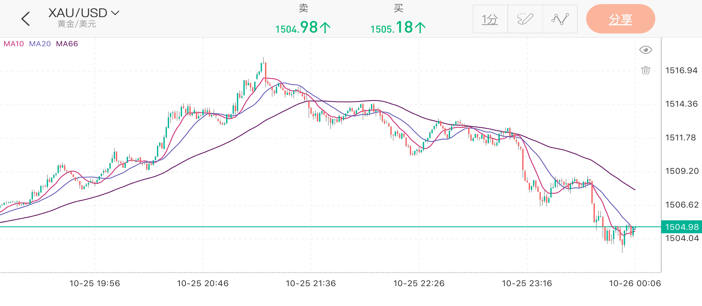Click the 10-25 21:36 time label
The image size is (702, 306).
coord(311,284)
